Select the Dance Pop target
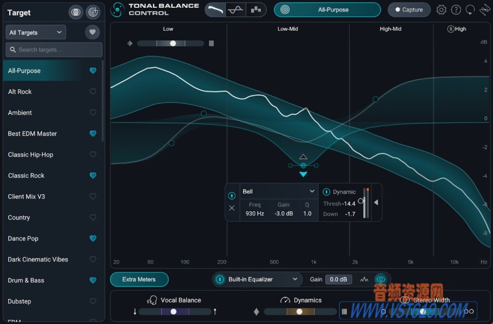This screenshot has height=324, width=493. pos(23,238)
